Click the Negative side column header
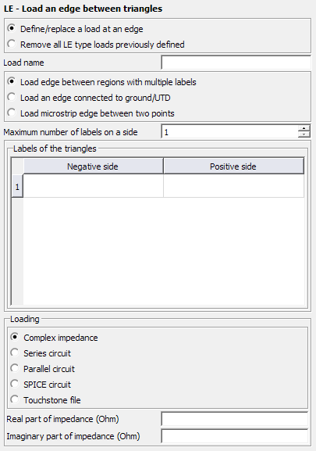This screenshot has height=451, width=316. pyautogui.click(x=93, y=166)
